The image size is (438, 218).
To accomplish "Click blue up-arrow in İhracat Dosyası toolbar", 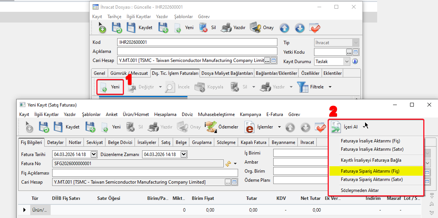I will tap(284, 28).
